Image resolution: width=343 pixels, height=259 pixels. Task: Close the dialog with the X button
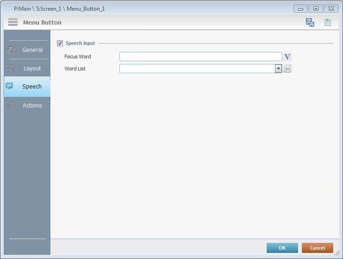click(331, 9)
